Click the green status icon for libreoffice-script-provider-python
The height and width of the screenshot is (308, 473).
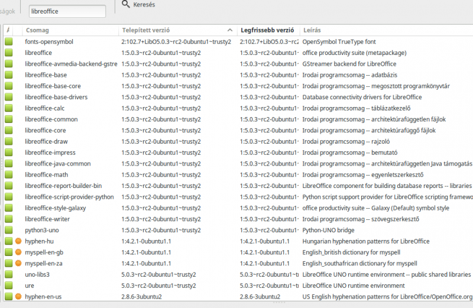(x=9, y=197)
